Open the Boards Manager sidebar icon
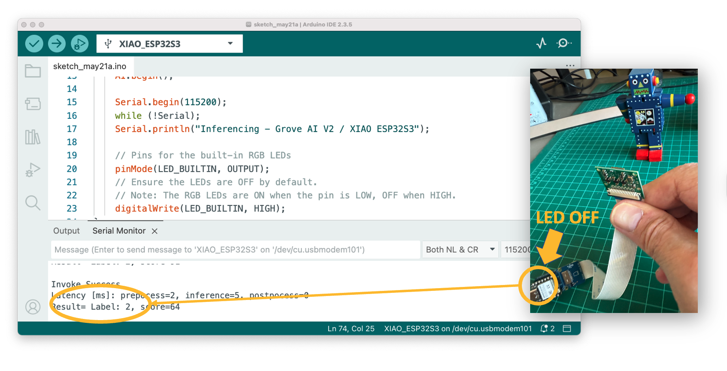The height and width of the screenshot is (371, 727). click(33, 104)
